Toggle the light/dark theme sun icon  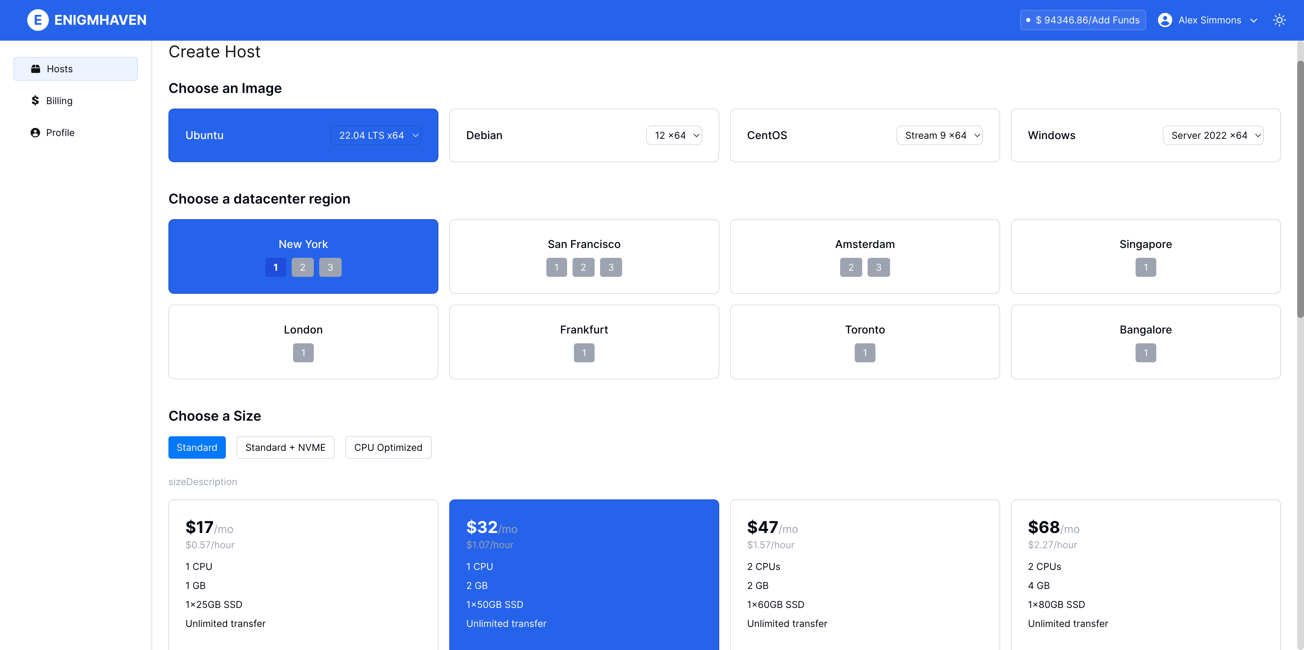[1279, 20]
